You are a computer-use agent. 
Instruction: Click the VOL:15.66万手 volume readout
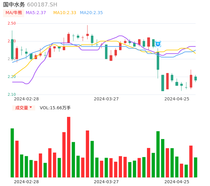[55, 108]
